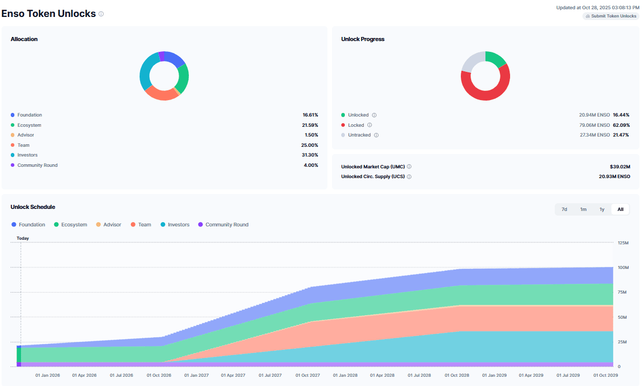
Task: Toggle Community Round series in chart legend
Action: [223, 225]
